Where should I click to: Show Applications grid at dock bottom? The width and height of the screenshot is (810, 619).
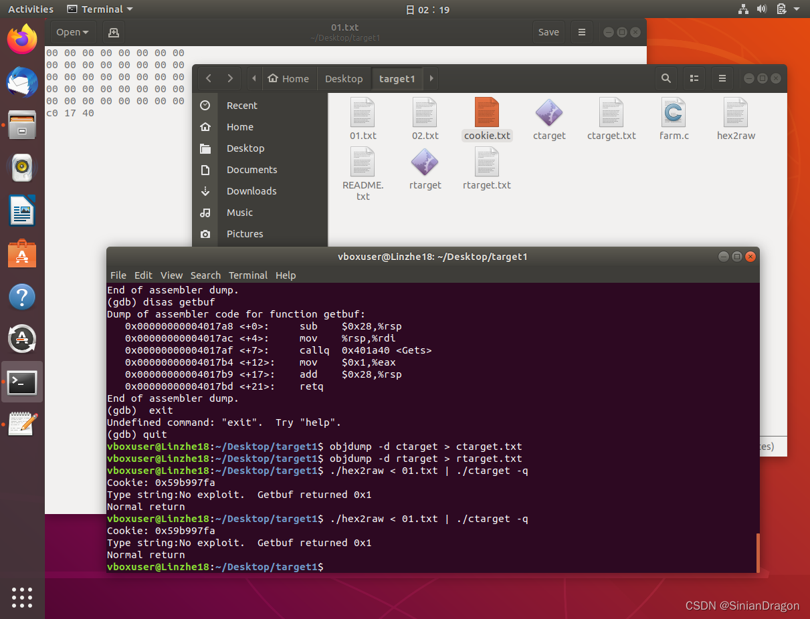click(22, 597)
